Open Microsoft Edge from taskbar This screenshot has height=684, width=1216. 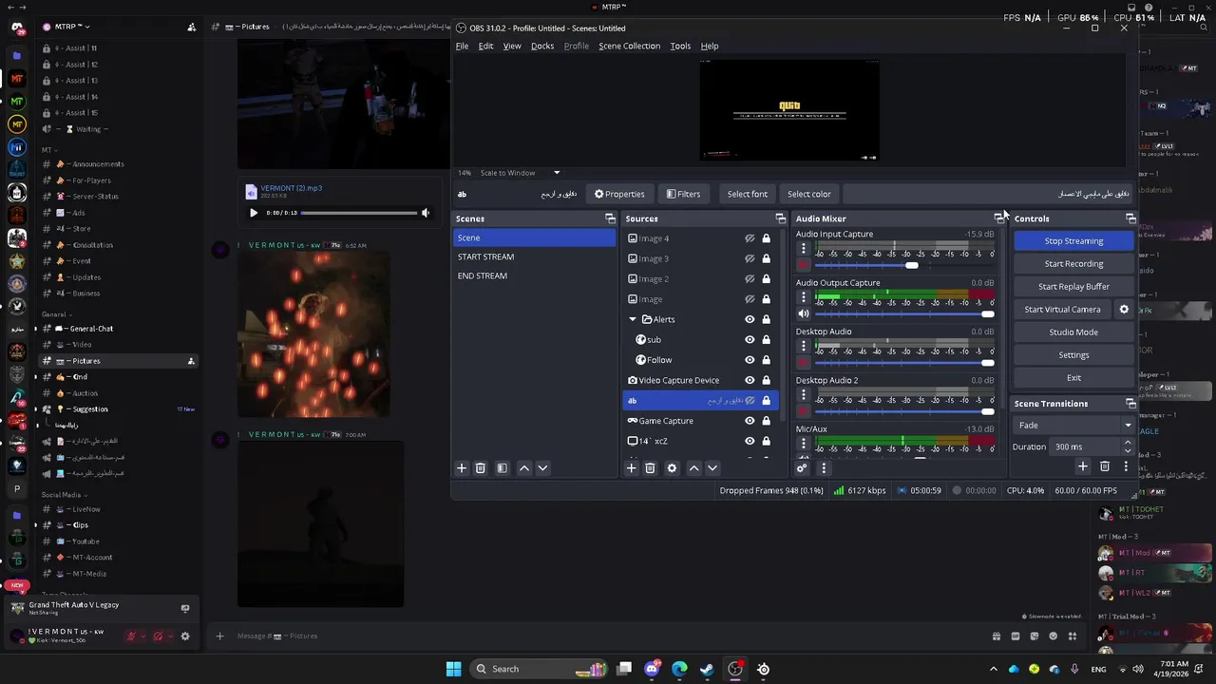(x=679, y=669)
